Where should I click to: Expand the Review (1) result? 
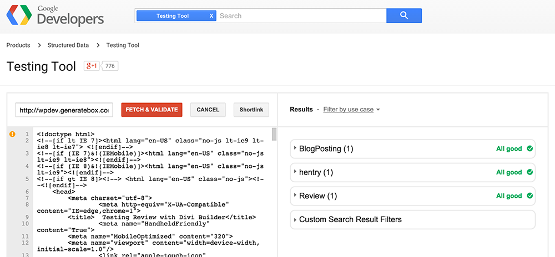412,196
